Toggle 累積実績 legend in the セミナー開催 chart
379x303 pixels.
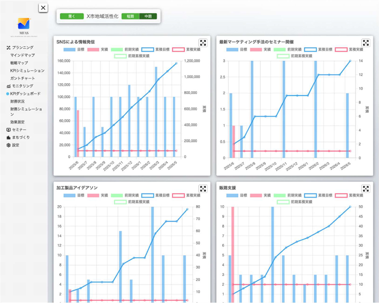(349, 50)
